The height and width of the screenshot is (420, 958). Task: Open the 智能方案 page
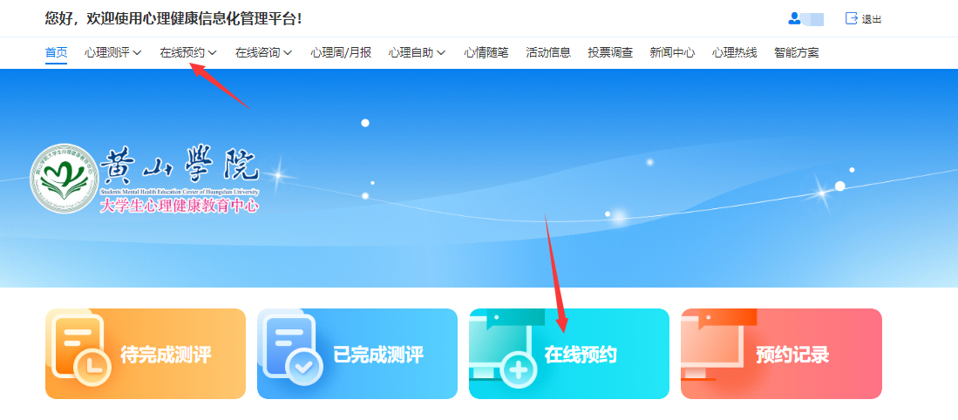coord(796,53)
